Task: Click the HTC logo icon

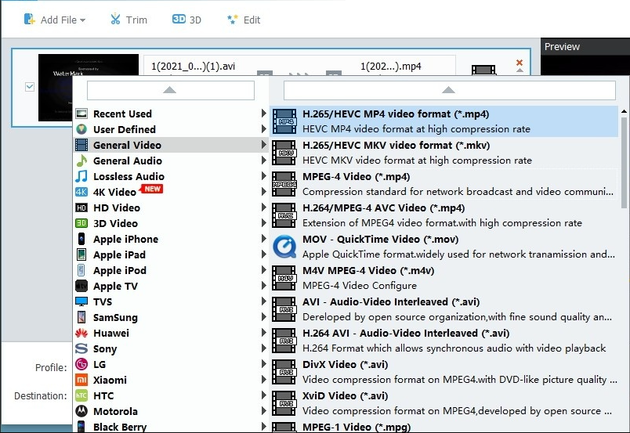Action: (x=81, y=395)
